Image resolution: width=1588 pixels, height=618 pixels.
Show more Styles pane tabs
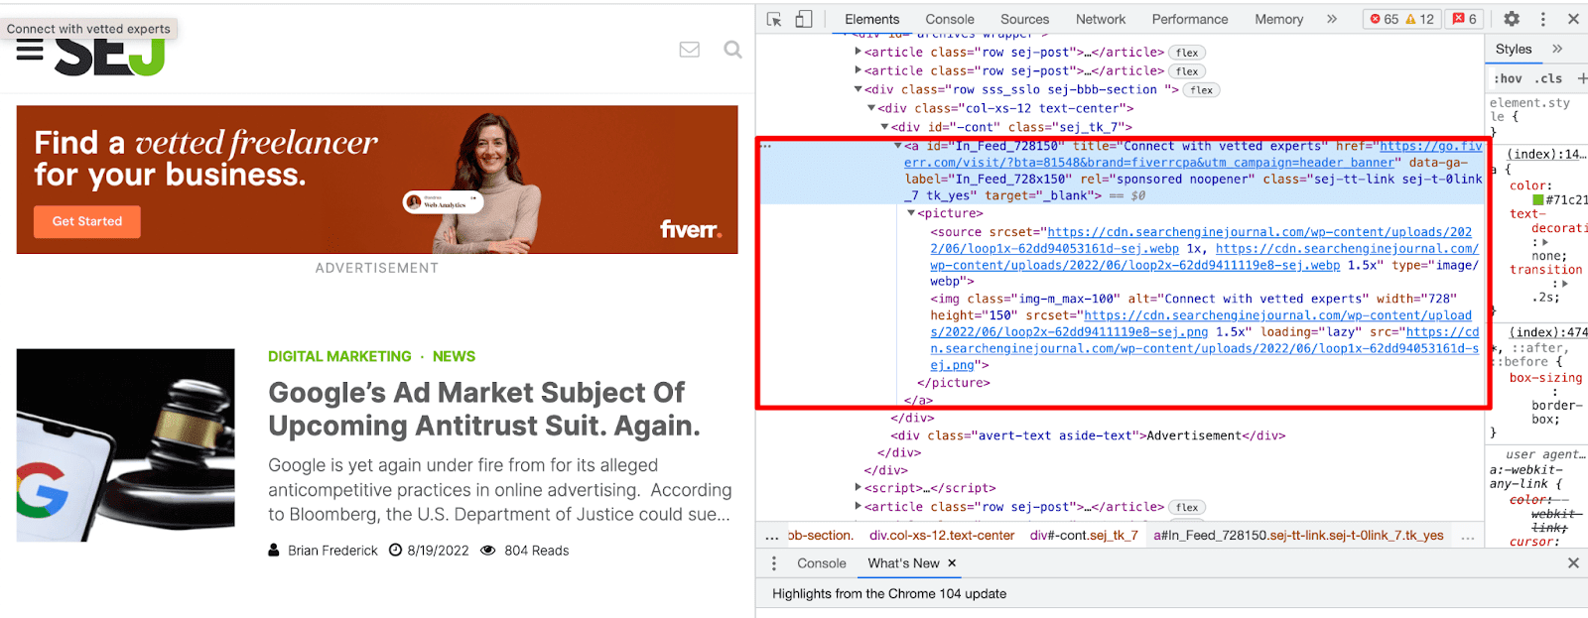pos(1557,49)
